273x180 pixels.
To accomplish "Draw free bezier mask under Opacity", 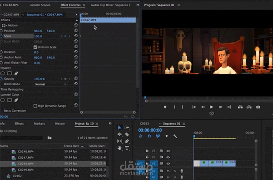I will (x=16, y=73).
